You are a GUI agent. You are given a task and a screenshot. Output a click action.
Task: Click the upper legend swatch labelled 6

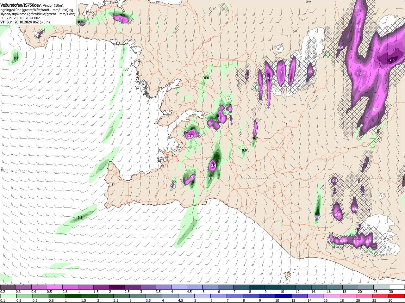(226, 287)
